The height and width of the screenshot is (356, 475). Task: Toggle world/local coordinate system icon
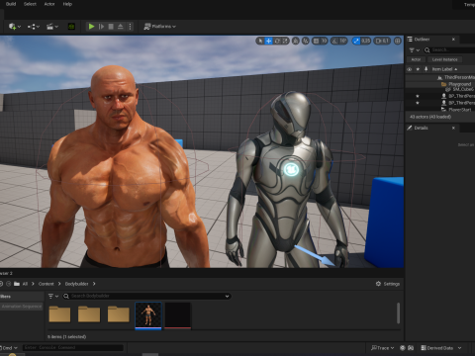296,41
